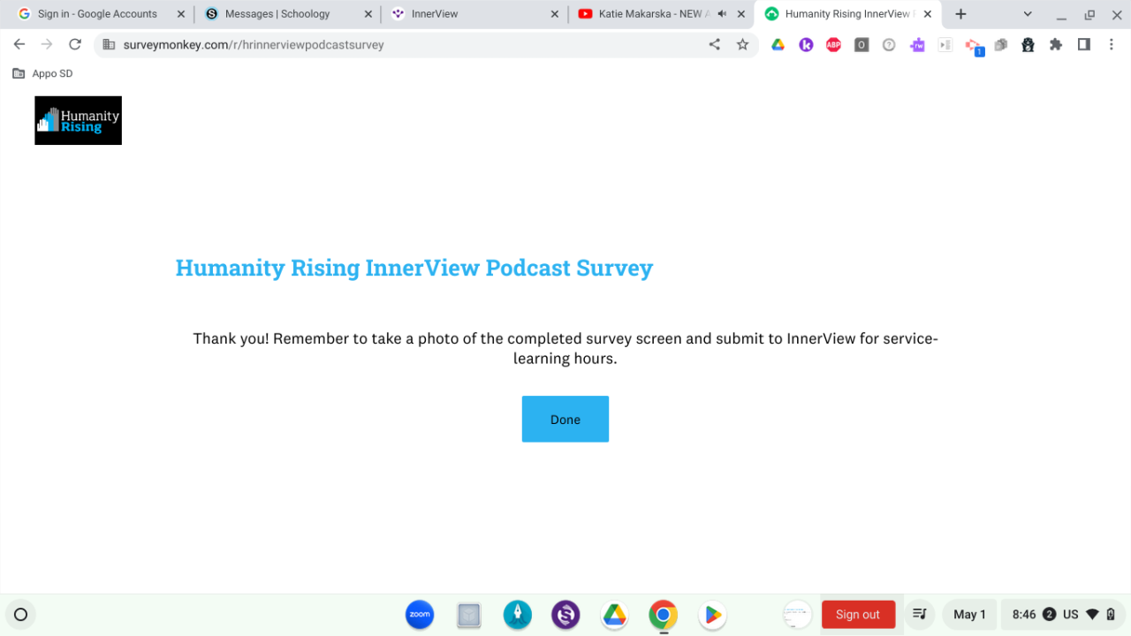Open the status tray showing 8:46
1131x636 pixels.
tap(1062, 615)
